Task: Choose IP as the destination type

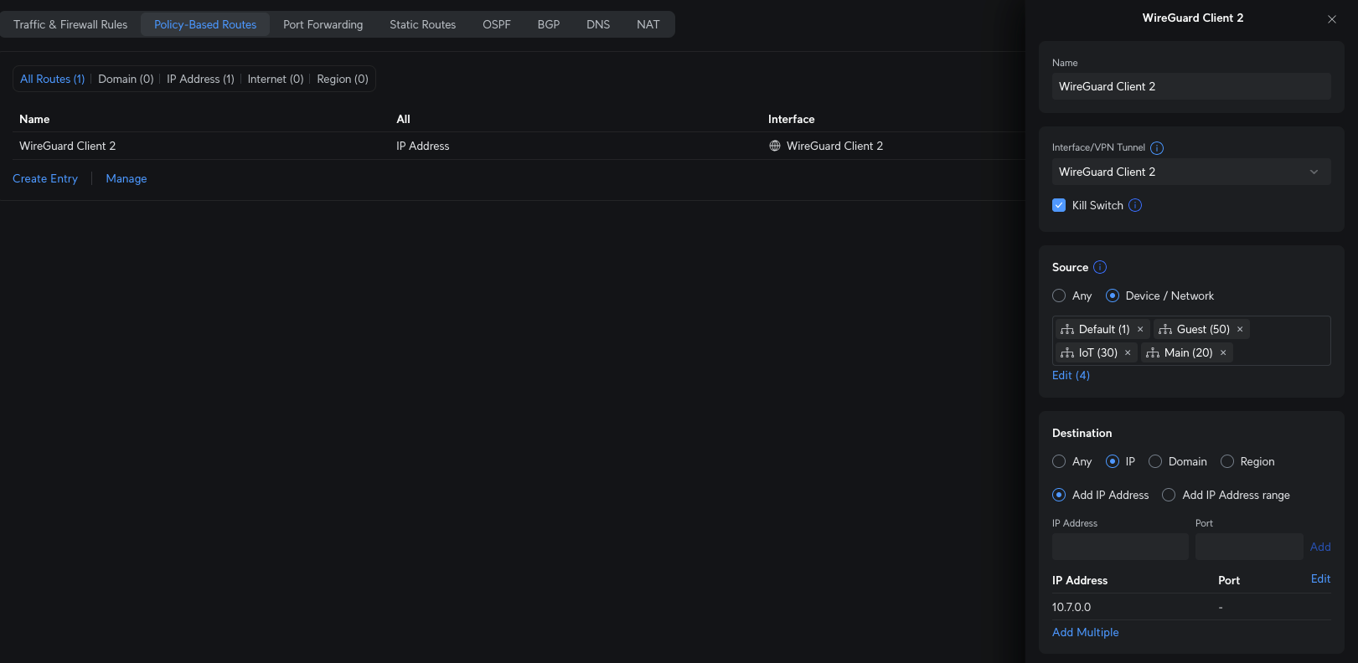Action: (x=1113, y=461)
